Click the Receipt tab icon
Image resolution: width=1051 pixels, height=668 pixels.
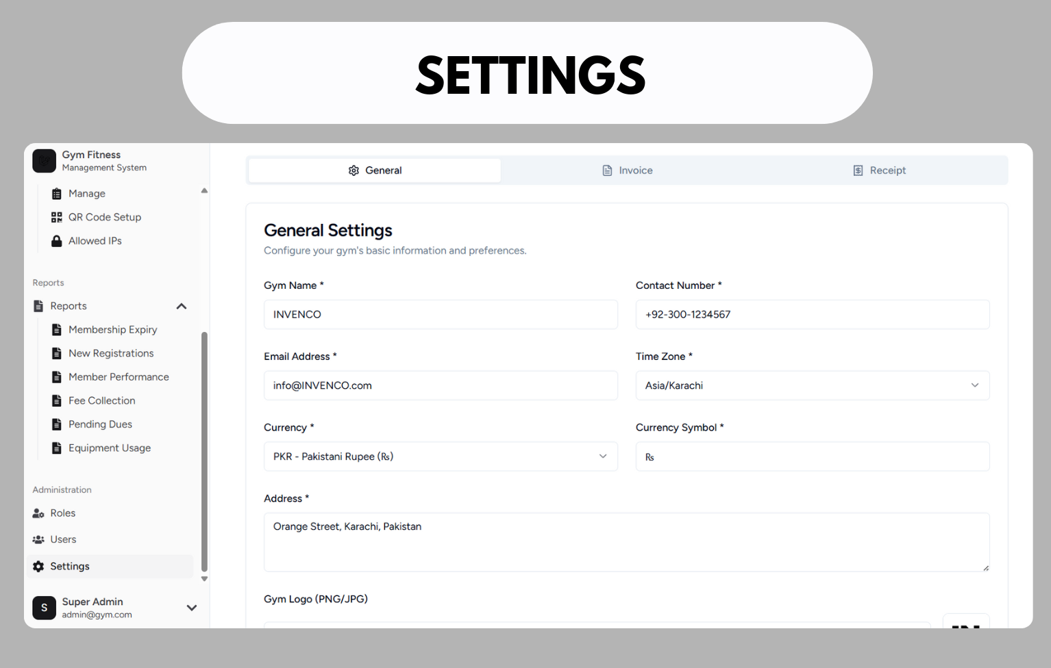click(857, 170)
